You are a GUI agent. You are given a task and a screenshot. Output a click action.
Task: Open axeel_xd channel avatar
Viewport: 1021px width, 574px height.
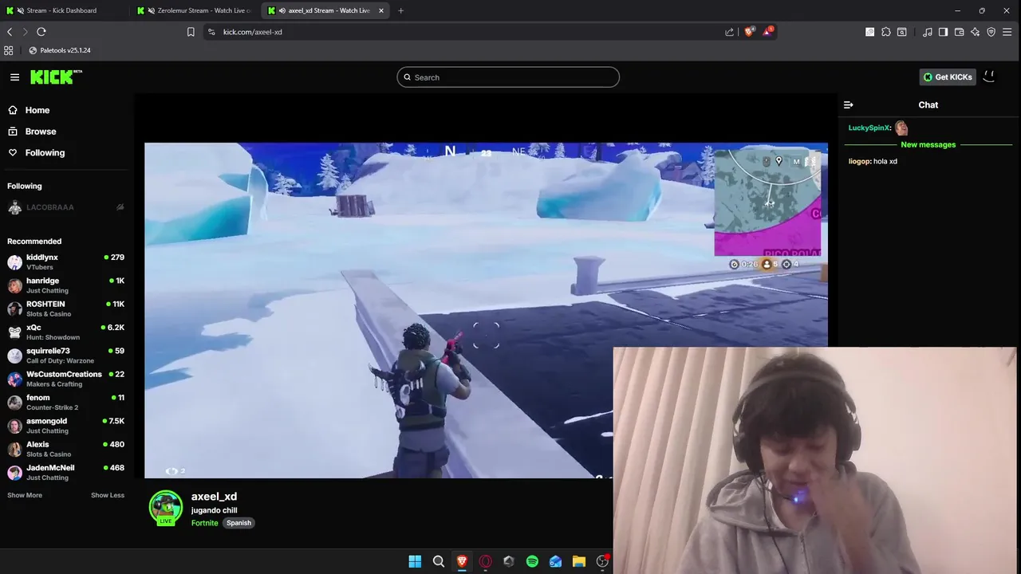click(x=166, y=508)
